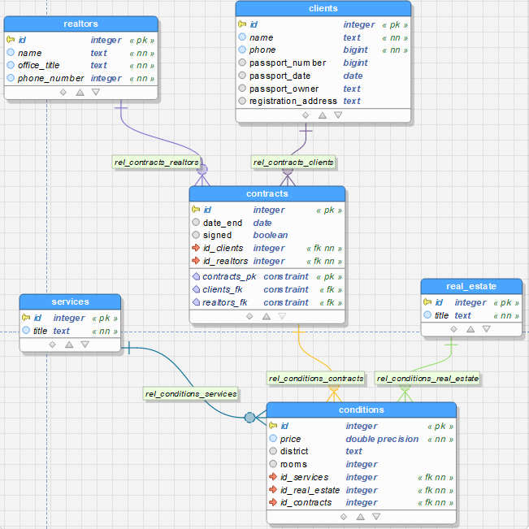Collapse realtors attributes with up triangle
Image resolution: width=529 pixels, height=529 pixels.
80,92
